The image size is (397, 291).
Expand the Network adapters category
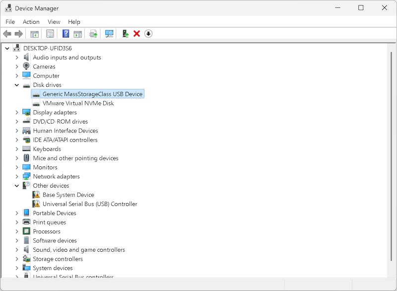[17, 176]
